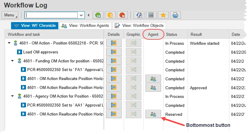This screenshot has width=248, height=134.
Task: Open graphic for the Agency OM Action row
Action: pos(134,96)
